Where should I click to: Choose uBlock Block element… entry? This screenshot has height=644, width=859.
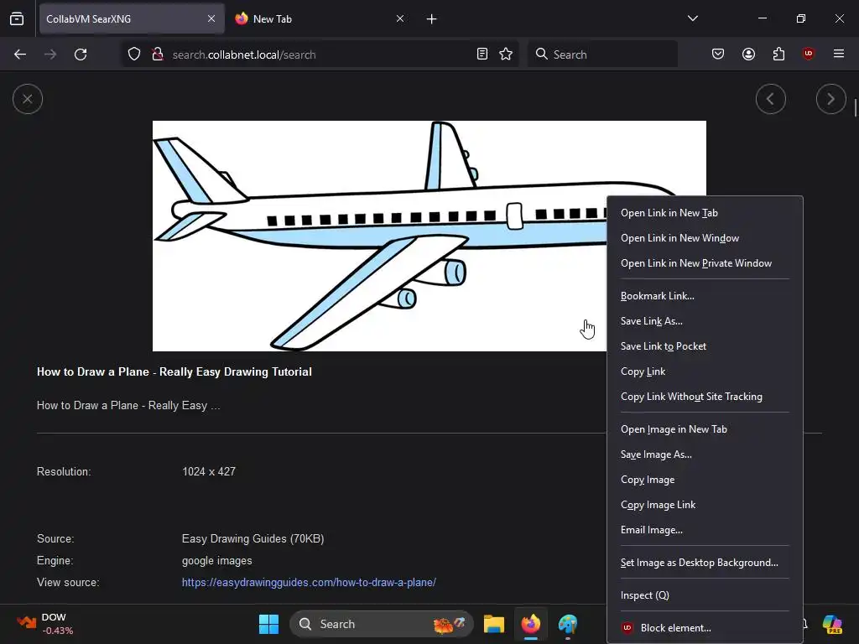pyautogui.click(x=705, y=628)
